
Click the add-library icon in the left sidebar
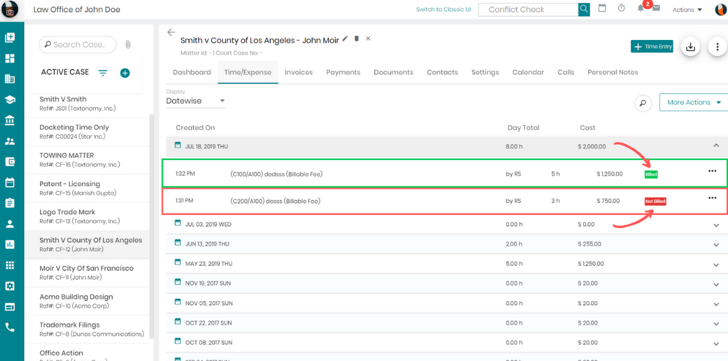pyautogui.click(x=10, y=38)
